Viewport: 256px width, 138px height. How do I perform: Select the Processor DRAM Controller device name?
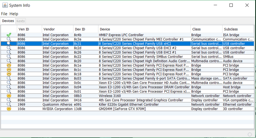[144, 87]
